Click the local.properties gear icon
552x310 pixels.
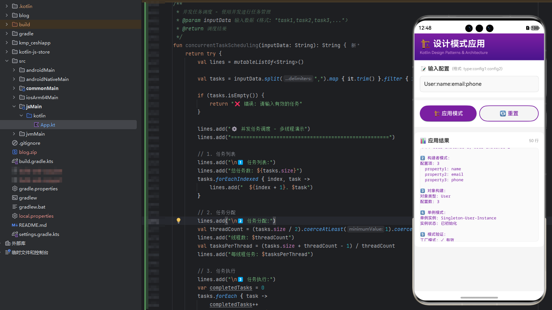[15, 216]
